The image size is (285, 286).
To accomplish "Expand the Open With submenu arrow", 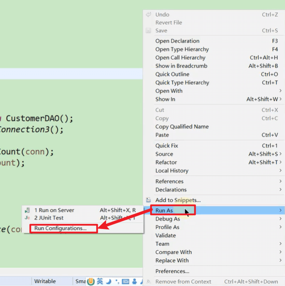I will point(280,91).
